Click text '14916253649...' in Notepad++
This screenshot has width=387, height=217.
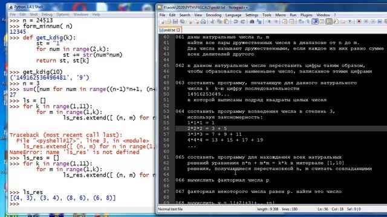(208, 94)
